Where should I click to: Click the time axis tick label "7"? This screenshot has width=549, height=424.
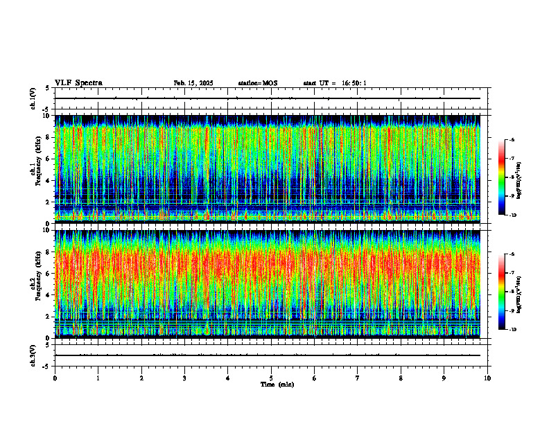[x=358, y=378]
